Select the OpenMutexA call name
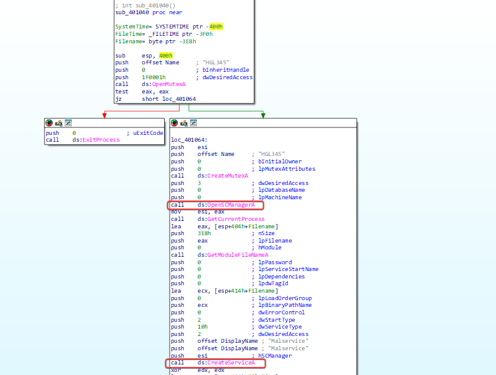This screenshot has width=496, height=375. tap(168, 84)
